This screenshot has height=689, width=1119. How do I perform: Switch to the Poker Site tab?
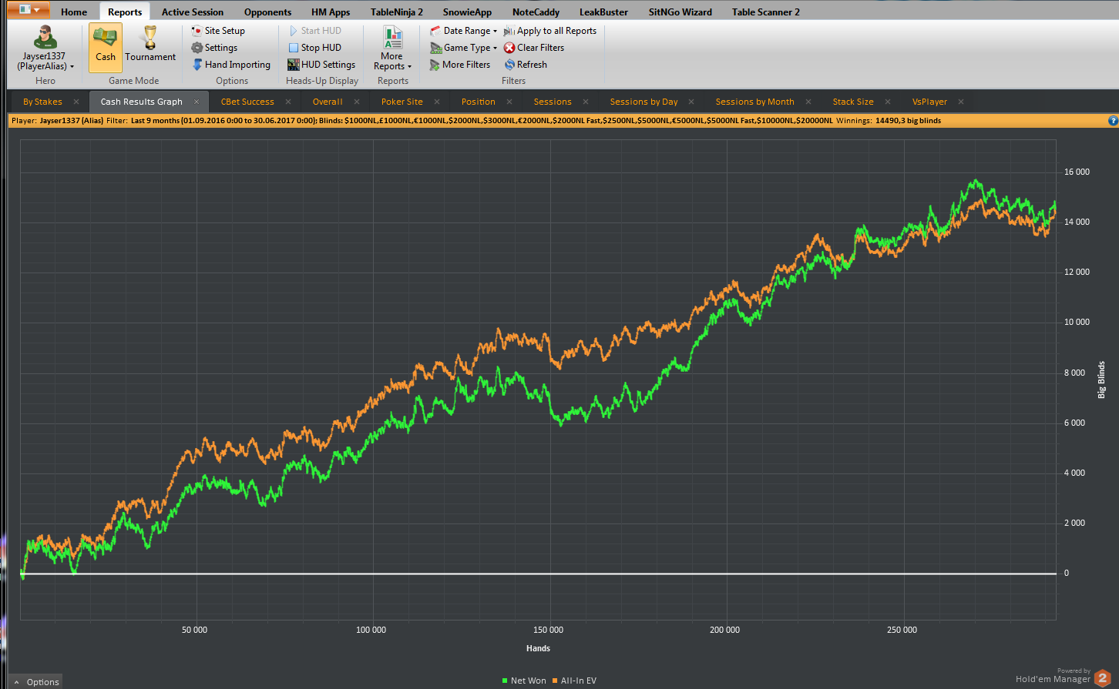point(402,102)
